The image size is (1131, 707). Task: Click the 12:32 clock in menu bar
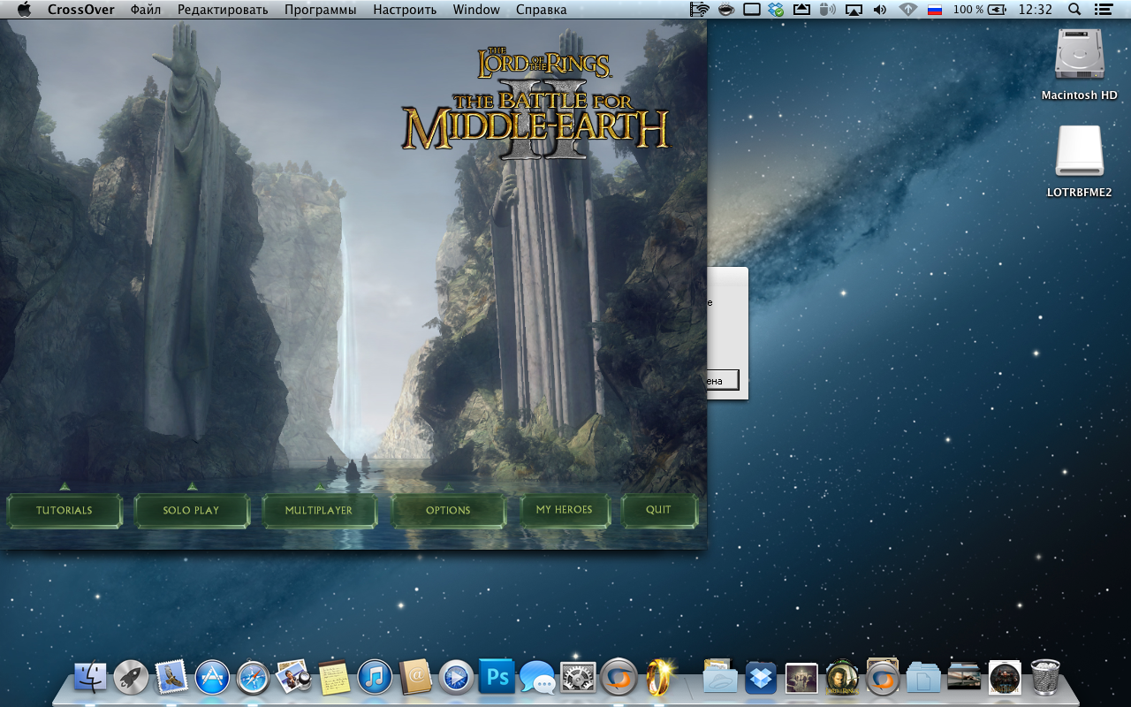1035,10
